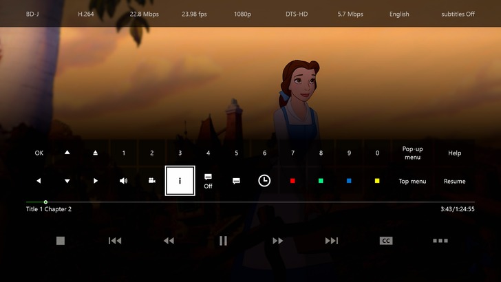Select the blue color key
Screen dimensions: 501x282
pyautogui.click(x=349, y=181)
